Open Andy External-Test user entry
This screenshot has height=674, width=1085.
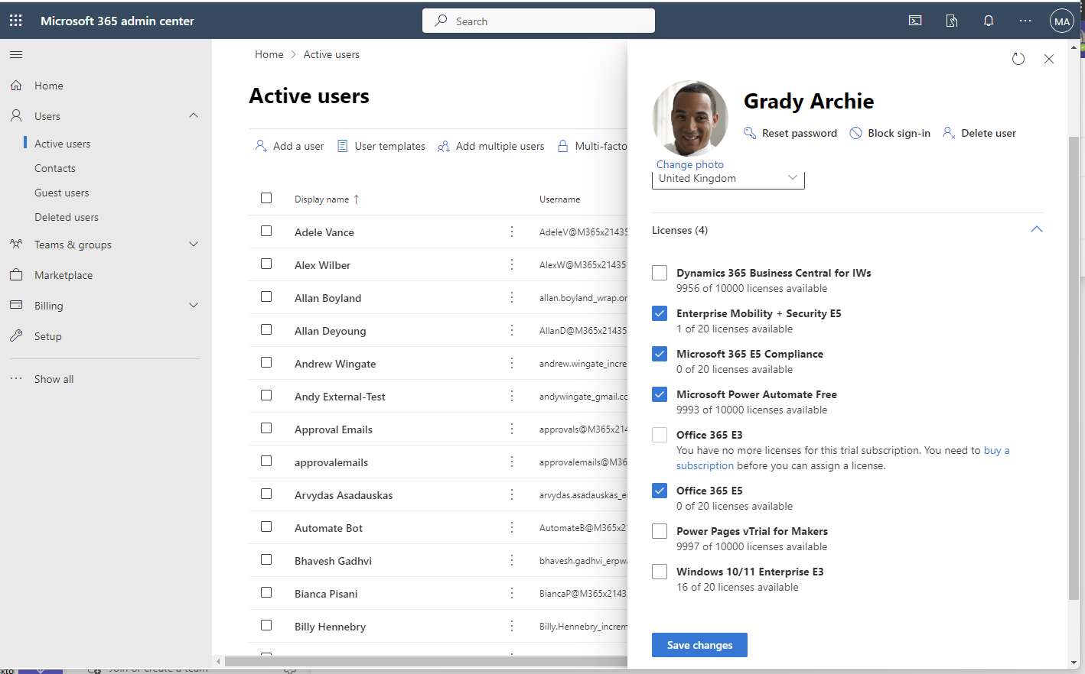pos(340,397)
